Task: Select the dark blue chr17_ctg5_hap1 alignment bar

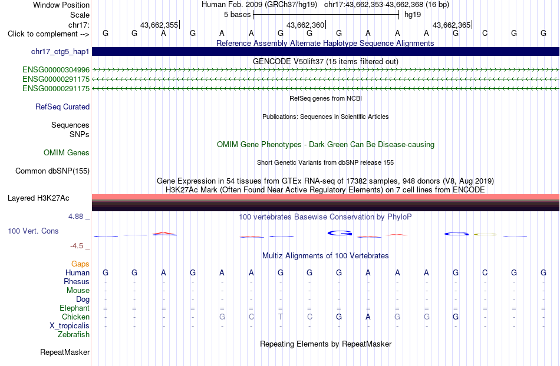Action: (325, 51)
